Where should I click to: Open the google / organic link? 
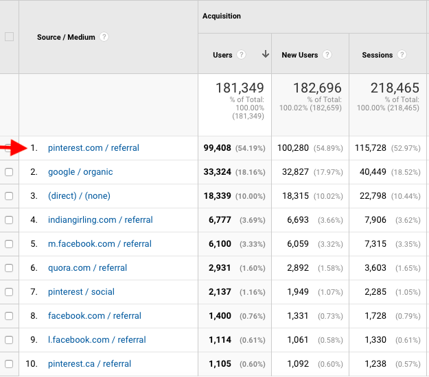(80, 172)
